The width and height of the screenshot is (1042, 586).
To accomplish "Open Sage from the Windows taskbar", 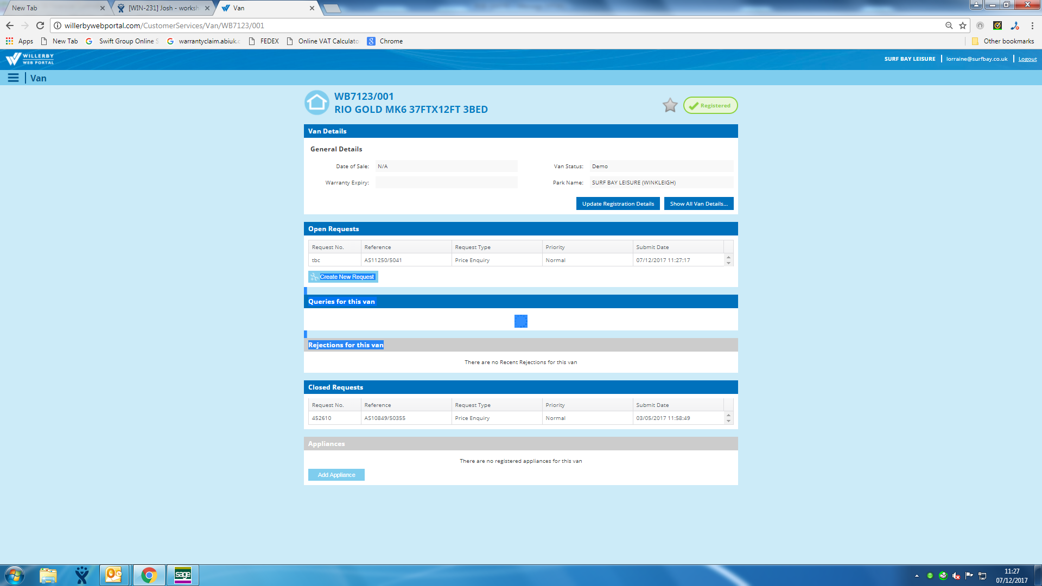I will coord(183,575).
